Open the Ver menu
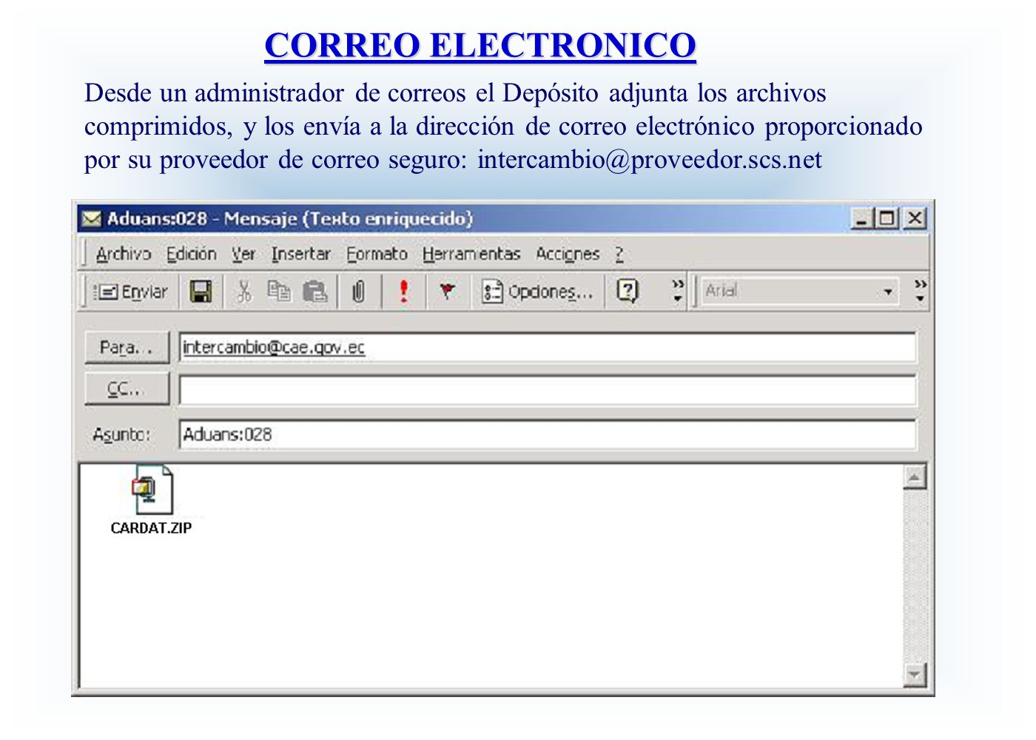This screenshot has height=740, width=1036. coord(243,254)
